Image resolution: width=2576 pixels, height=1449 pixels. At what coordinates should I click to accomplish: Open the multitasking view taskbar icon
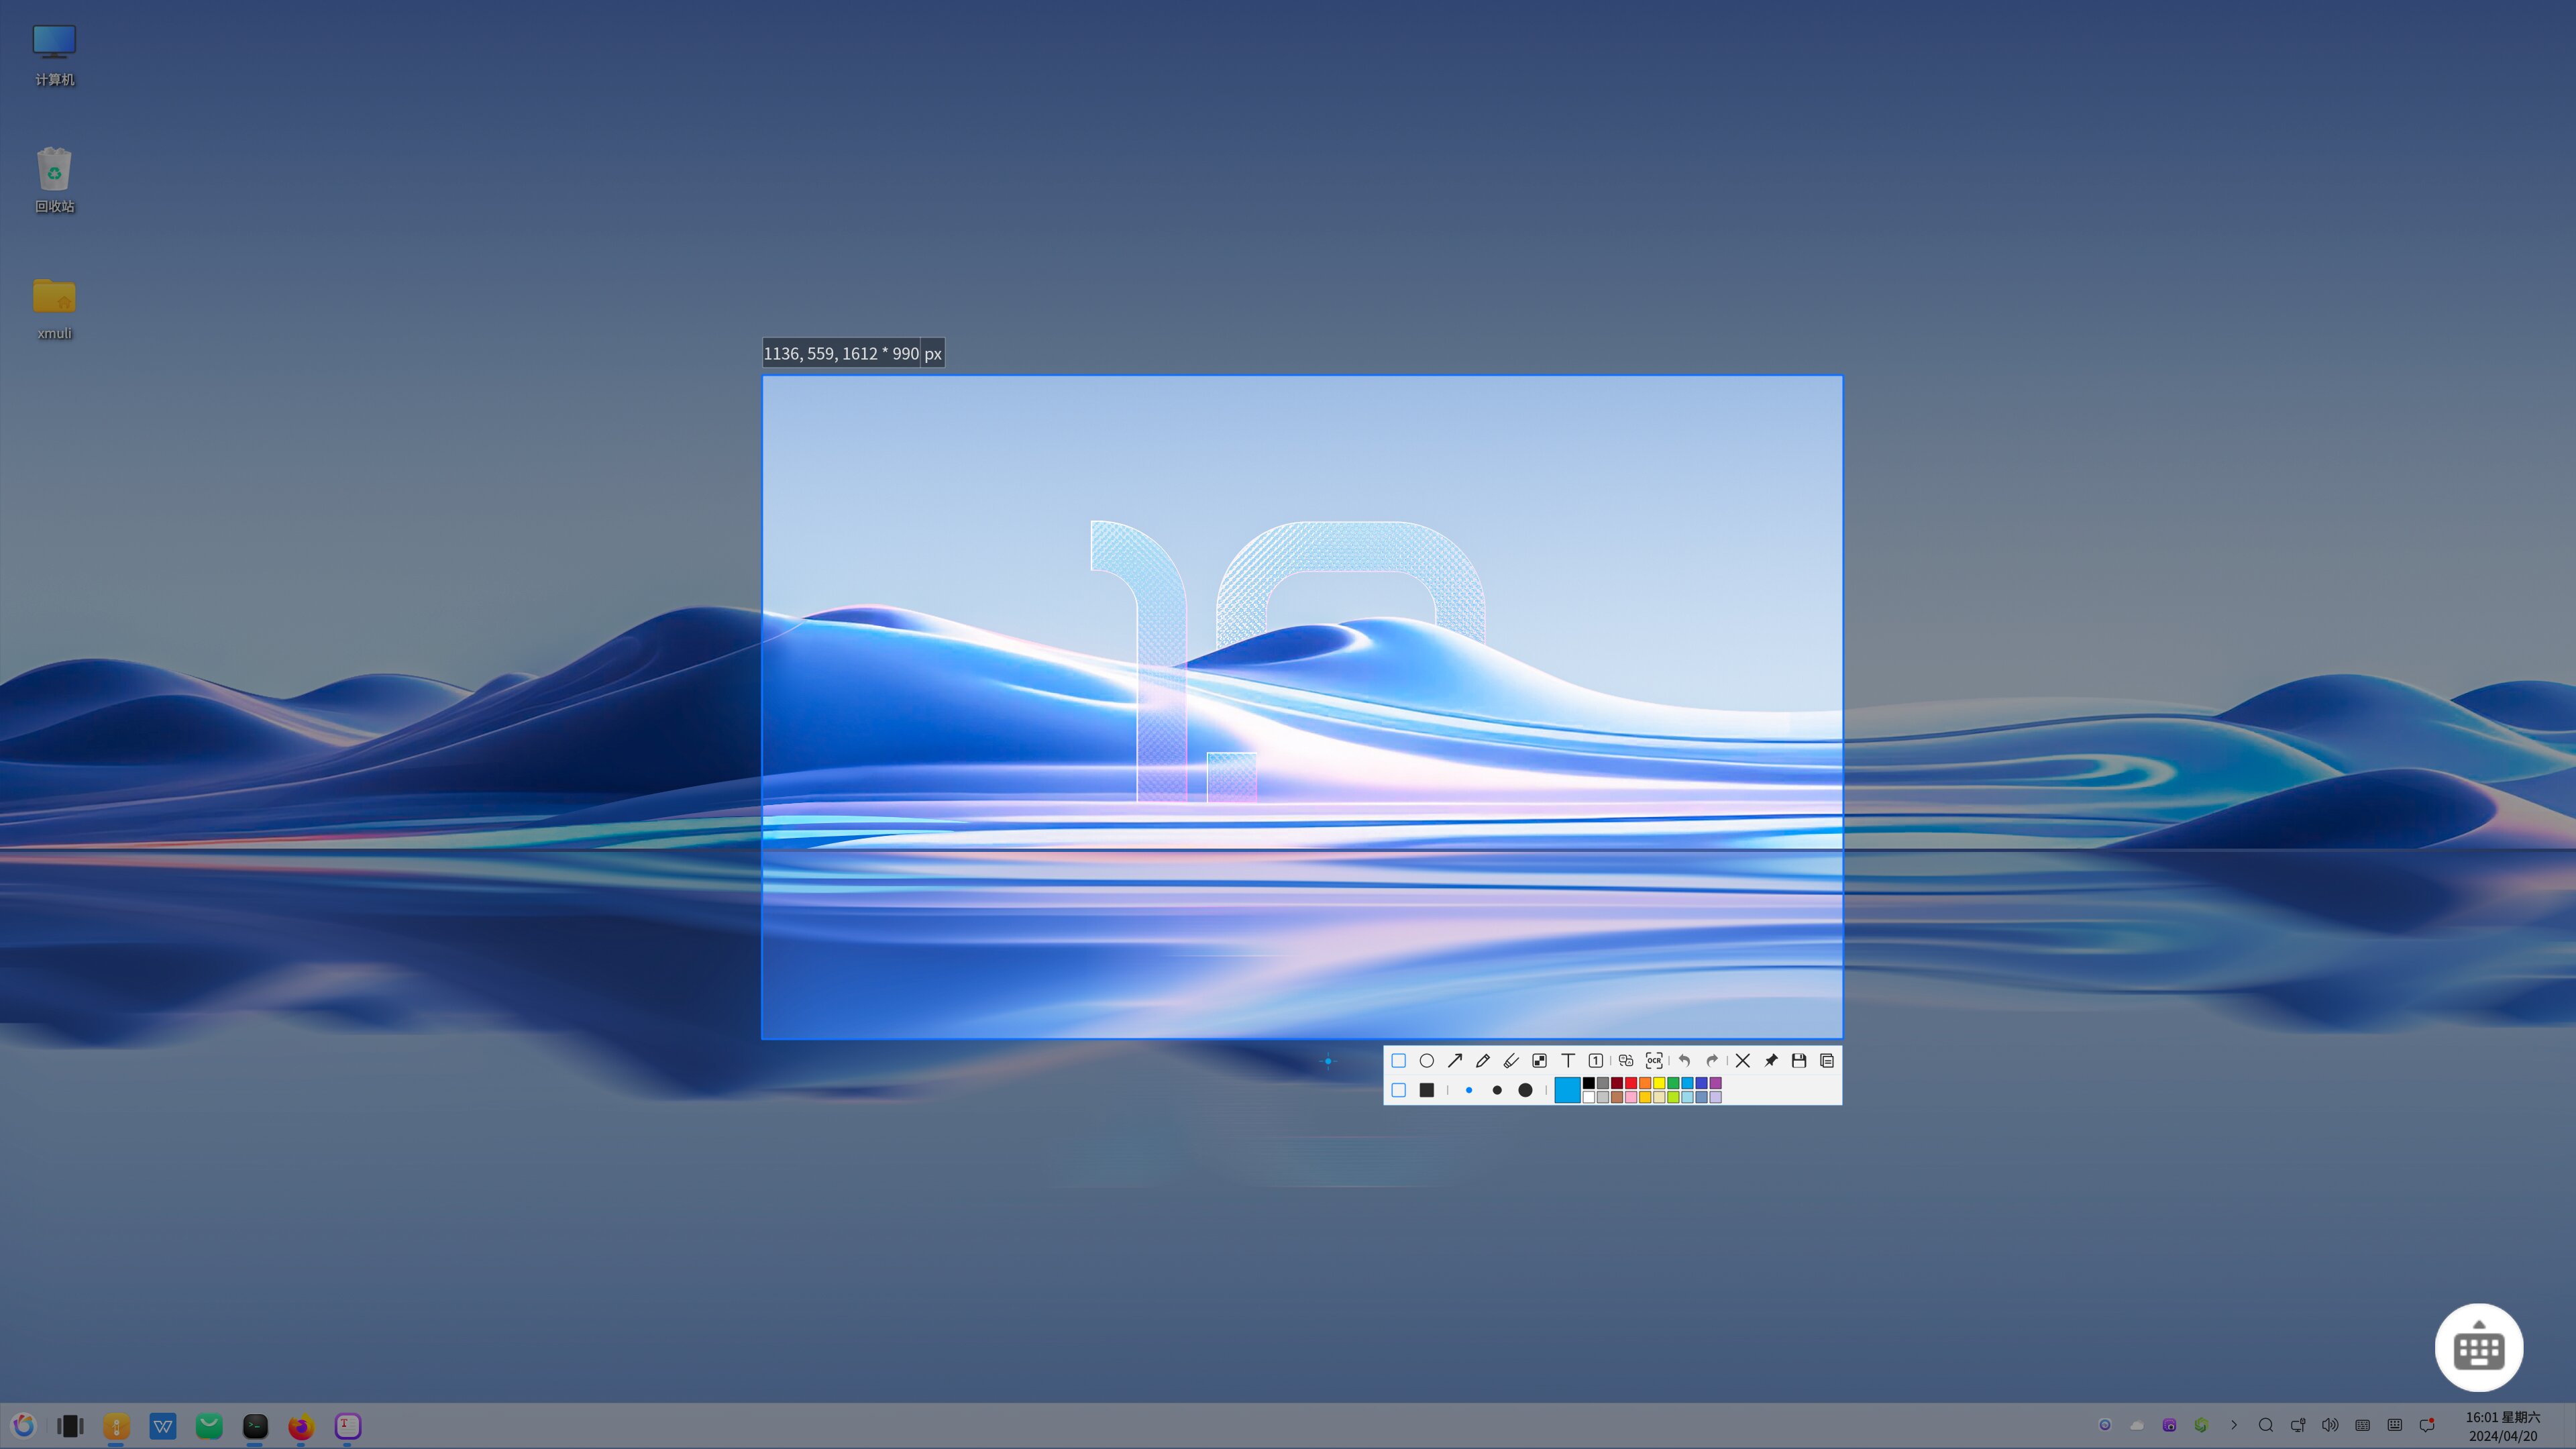(70, 1426)
